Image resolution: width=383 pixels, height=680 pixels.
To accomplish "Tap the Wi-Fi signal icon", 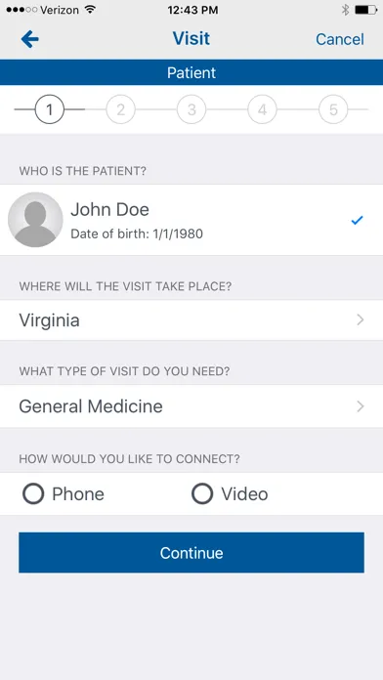I will pos(90,10).
